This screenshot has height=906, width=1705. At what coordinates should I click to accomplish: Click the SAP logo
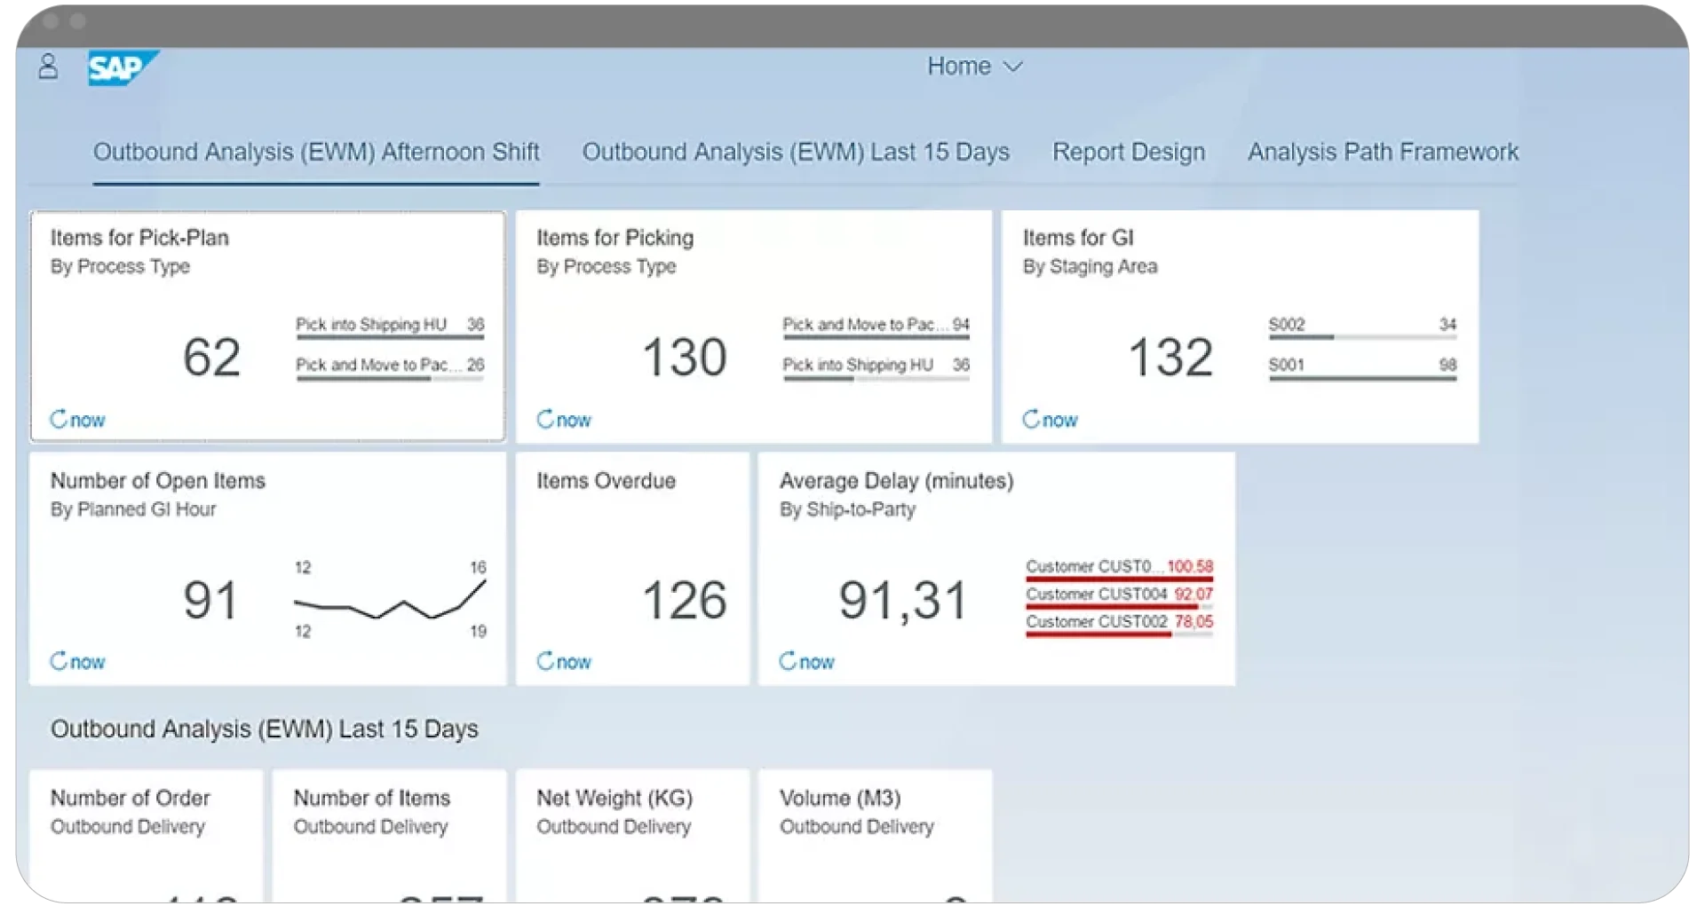pos(123,67)
